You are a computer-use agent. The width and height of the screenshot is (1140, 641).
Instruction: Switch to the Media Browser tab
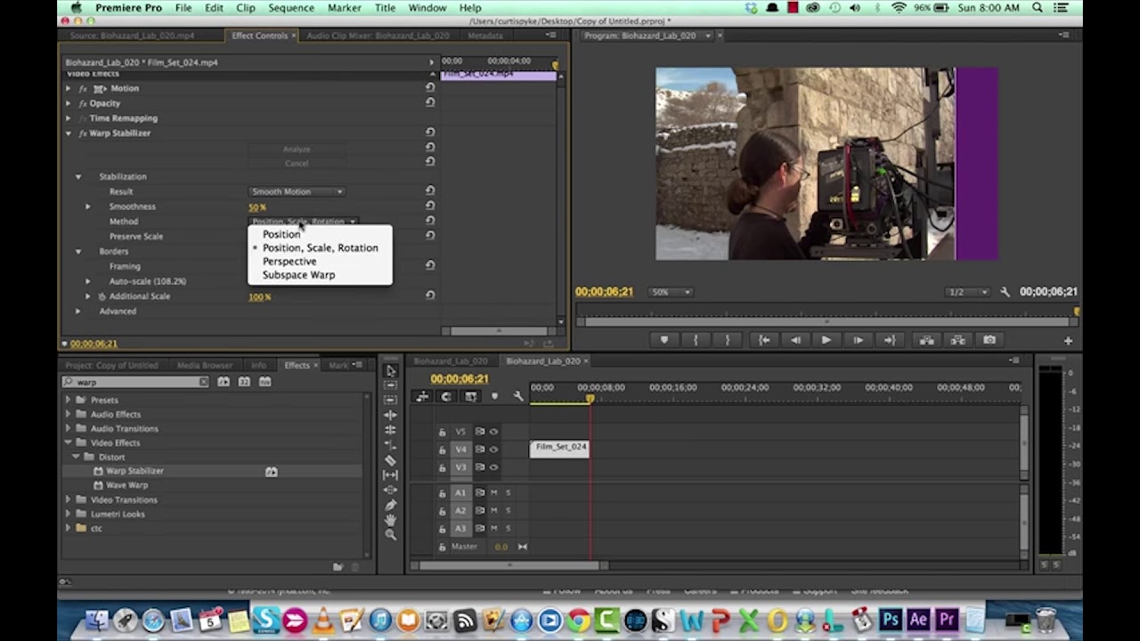coord(204,365)
